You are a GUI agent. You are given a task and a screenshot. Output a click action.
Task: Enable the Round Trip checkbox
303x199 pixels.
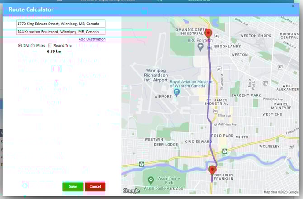[x=50, y=46]
